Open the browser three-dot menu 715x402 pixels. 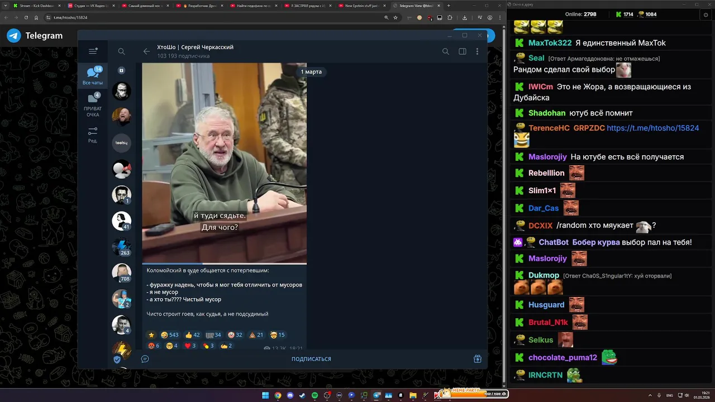[x=499, y=17]
